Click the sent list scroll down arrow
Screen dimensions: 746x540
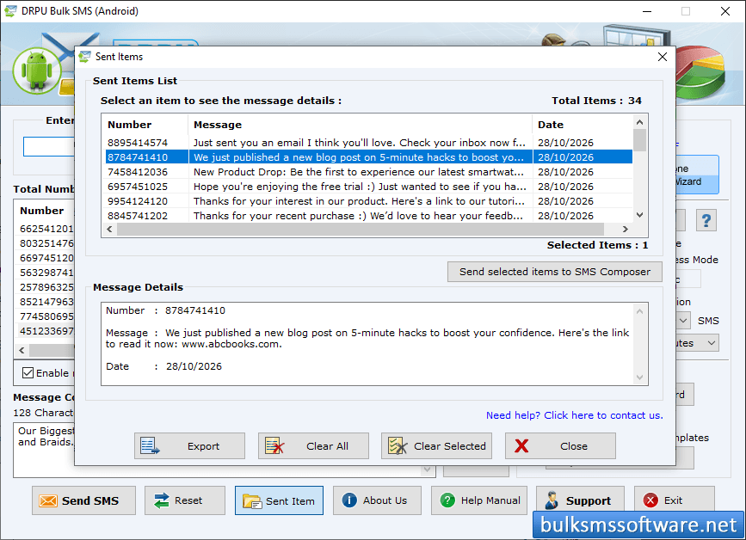coord(640,215)
